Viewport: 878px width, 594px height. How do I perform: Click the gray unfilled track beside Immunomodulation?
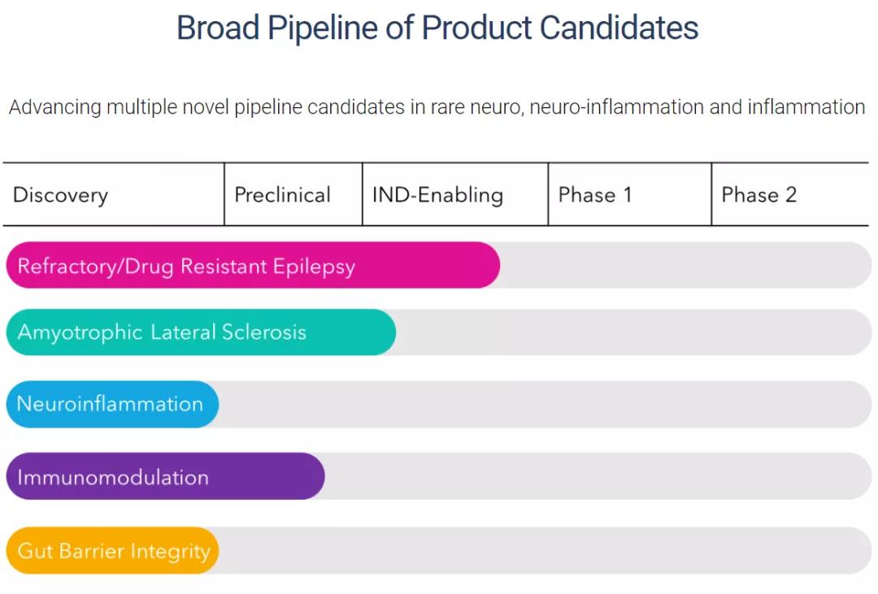click(x=598, y=476)
